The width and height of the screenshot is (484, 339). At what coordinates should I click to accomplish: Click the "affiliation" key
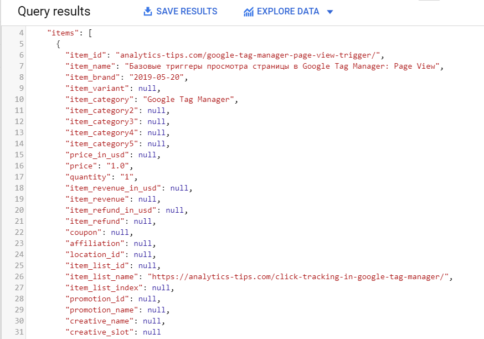click(x=95, y=244)
